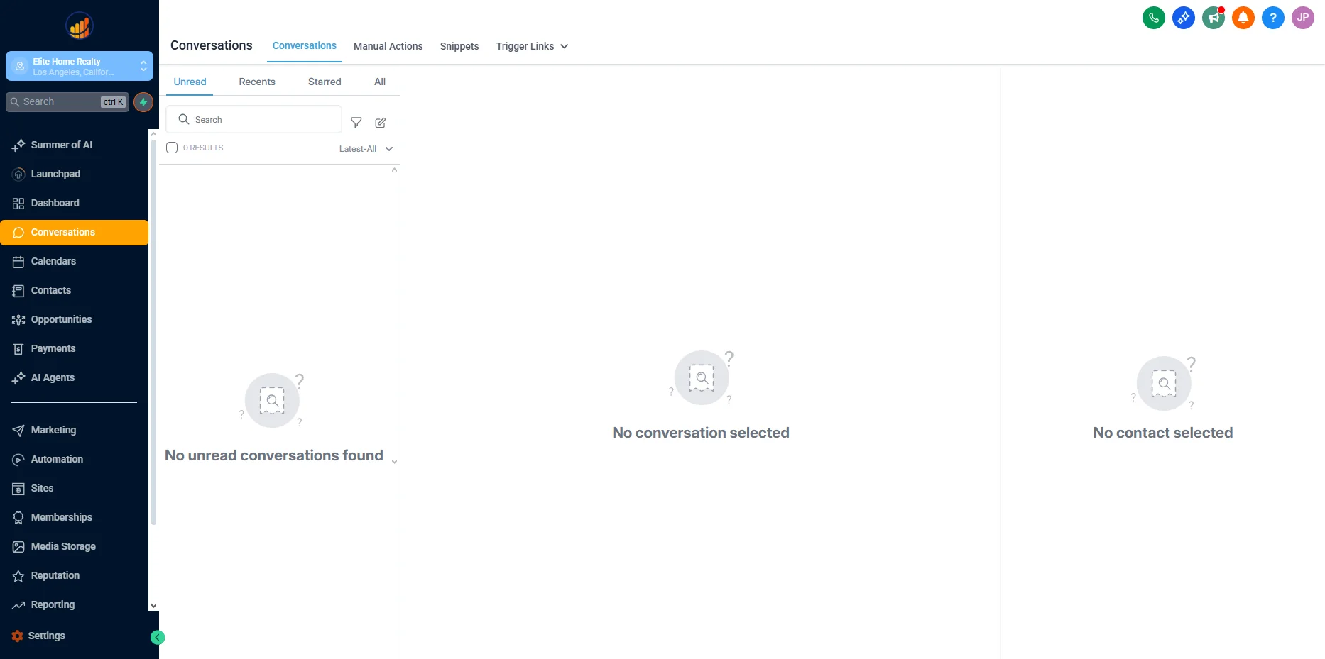1325x659 pixels.
Task: Open the Elite Home Realty account switcher
Action: coord(80,67)
